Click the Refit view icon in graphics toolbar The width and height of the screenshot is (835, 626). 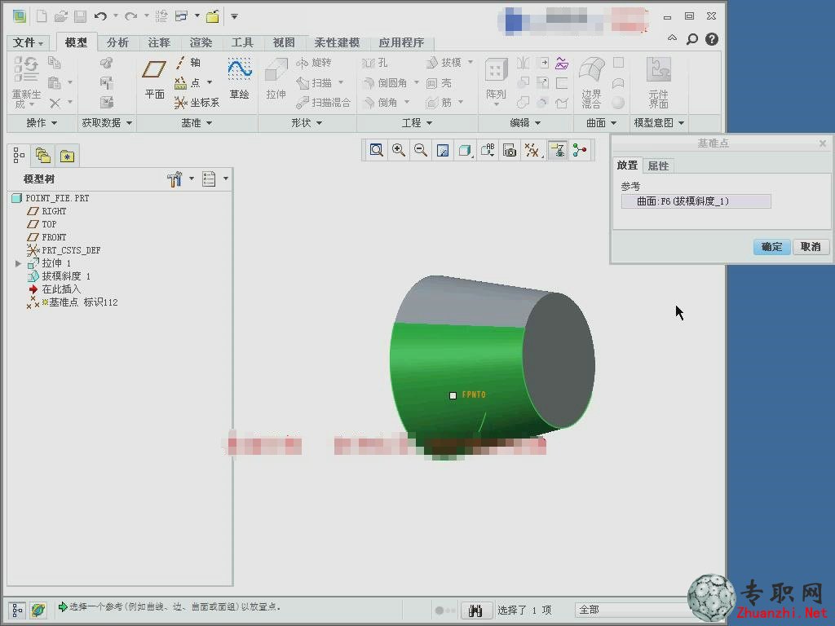377,150
